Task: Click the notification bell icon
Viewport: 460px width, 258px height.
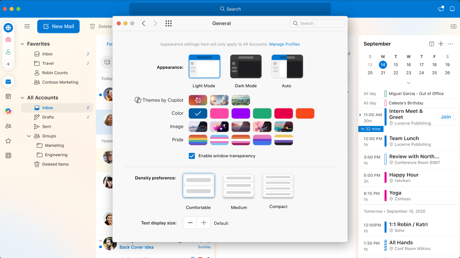Action: coord(452,9)
